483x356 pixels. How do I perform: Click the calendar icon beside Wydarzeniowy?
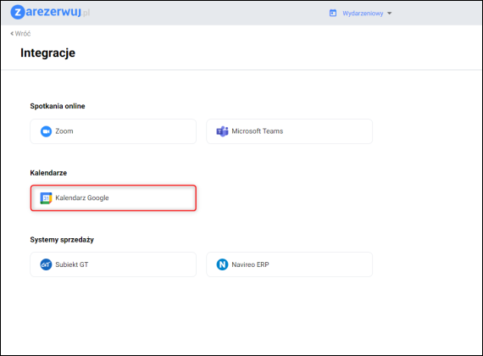333,13
